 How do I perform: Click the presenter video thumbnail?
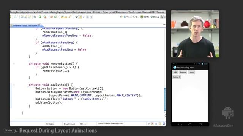195,34
